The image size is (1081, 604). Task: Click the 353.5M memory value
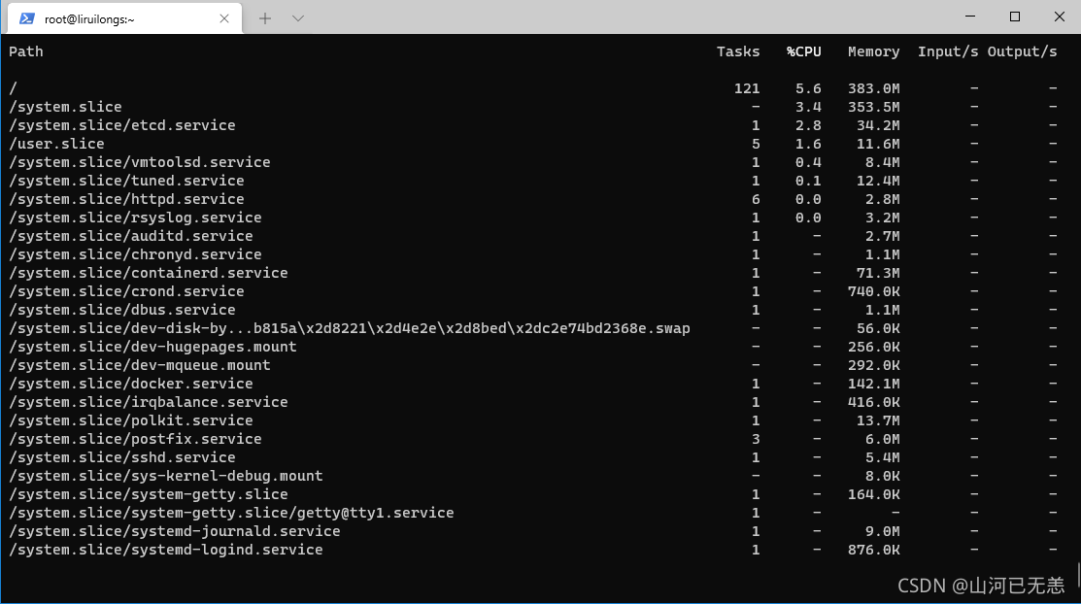point(873,107)
